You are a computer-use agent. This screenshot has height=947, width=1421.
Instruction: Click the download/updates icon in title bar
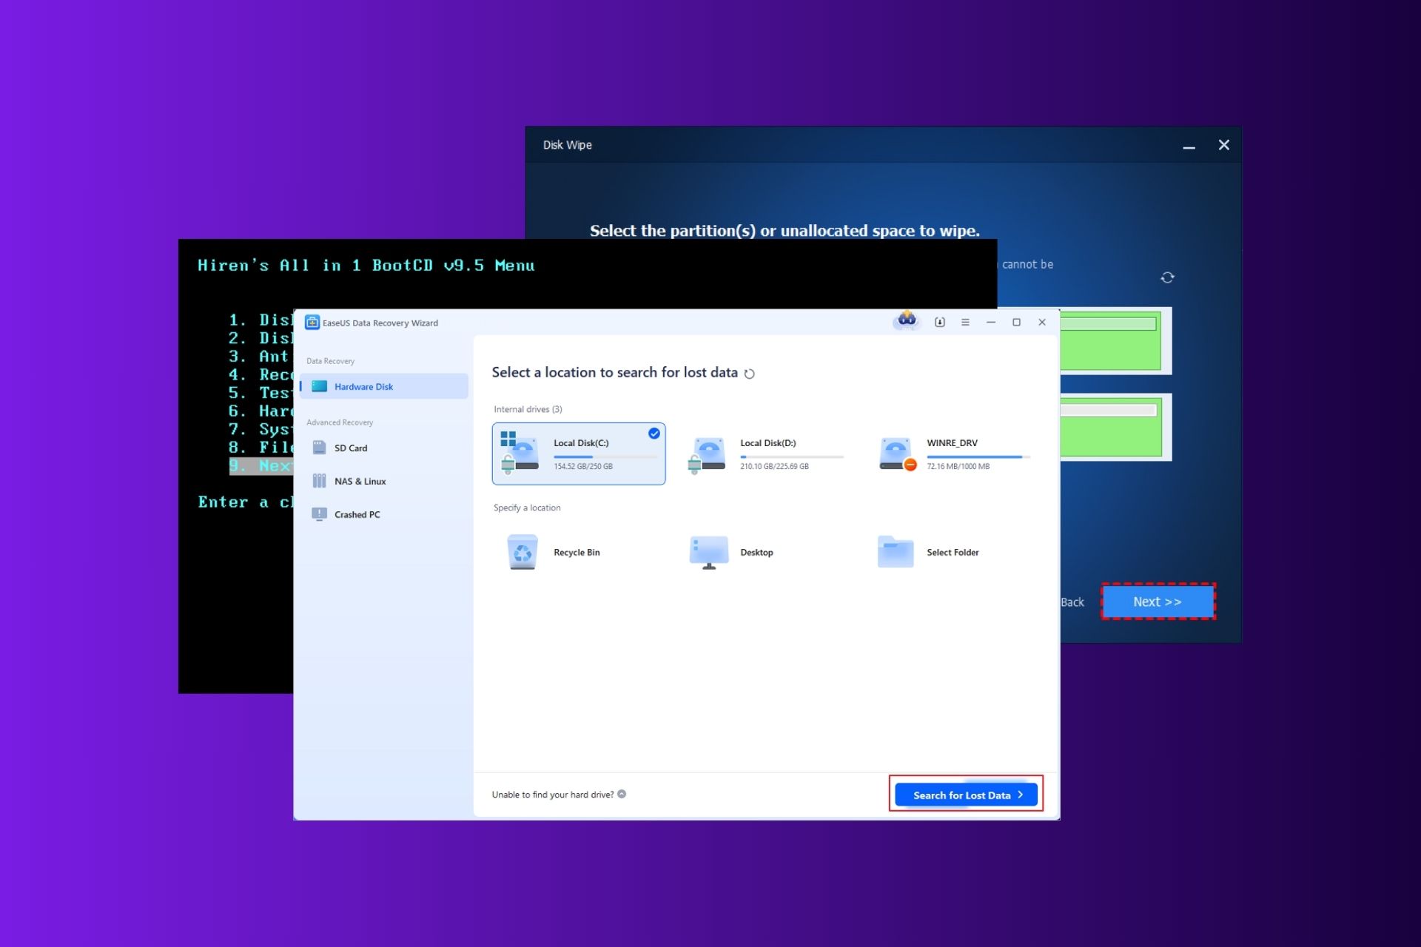(939, 323)
